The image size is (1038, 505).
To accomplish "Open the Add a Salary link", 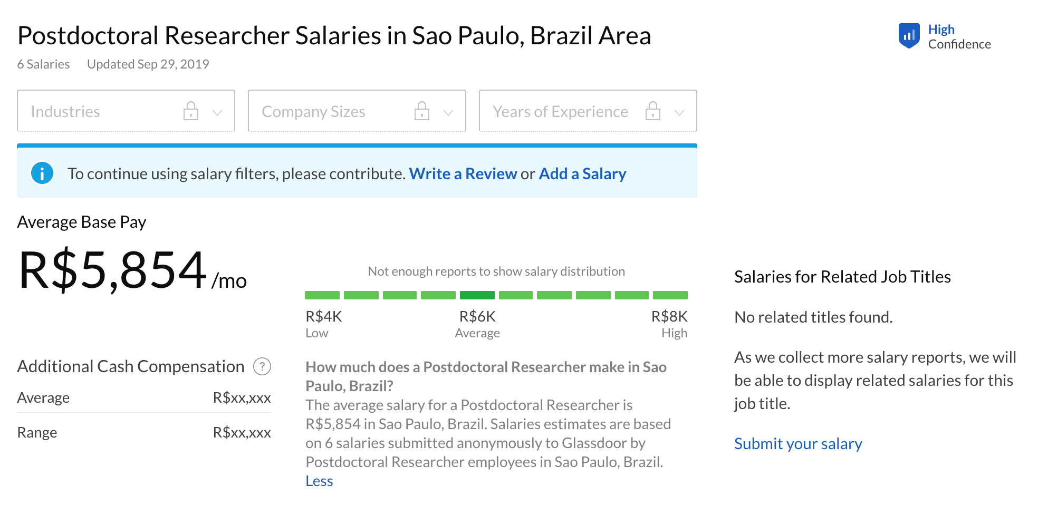I will click(582, 173).
